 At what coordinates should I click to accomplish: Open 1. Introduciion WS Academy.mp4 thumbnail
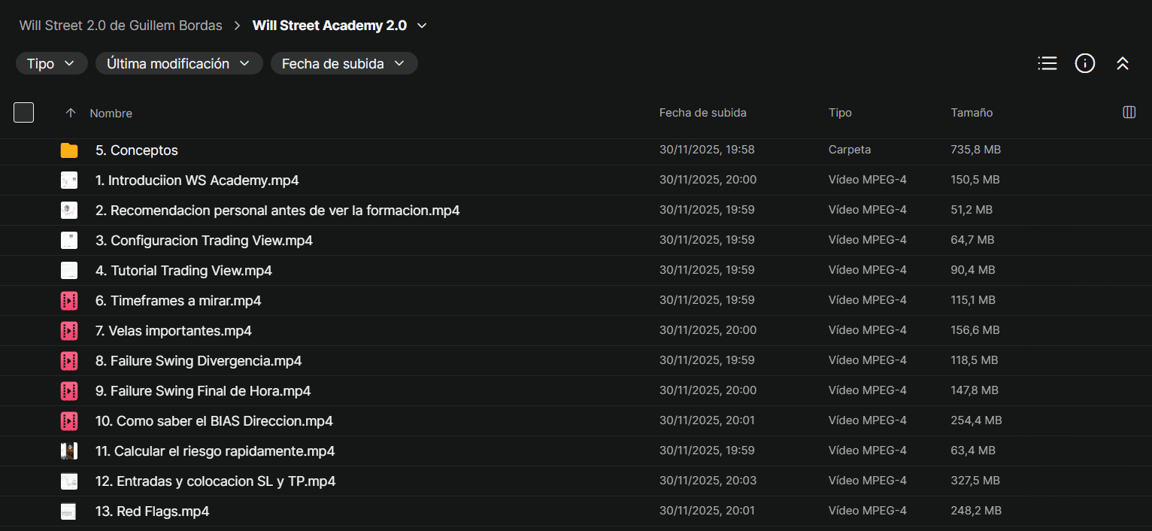point(69,181)
